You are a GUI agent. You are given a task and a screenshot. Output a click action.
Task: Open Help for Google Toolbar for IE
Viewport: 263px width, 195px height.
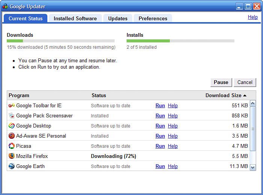pyautogui.click(x=173, y=106)
